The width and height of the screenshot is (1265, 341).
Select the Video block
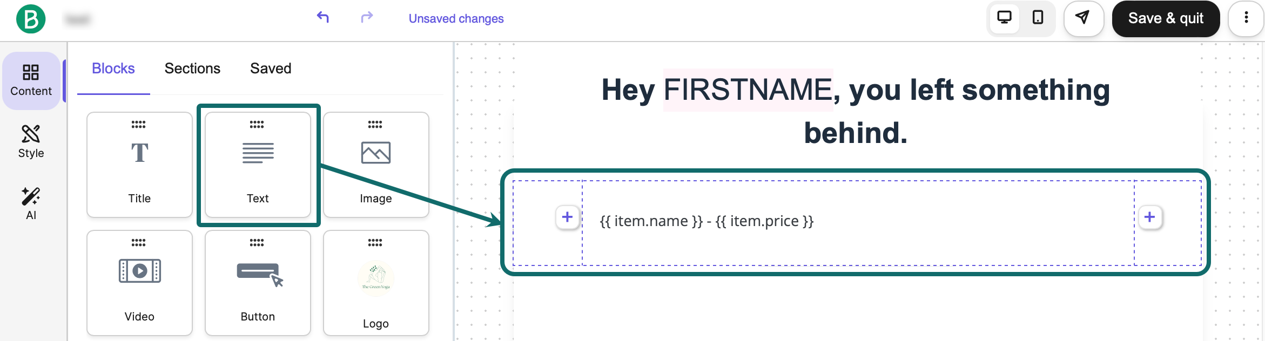click(x=139, y=283)
